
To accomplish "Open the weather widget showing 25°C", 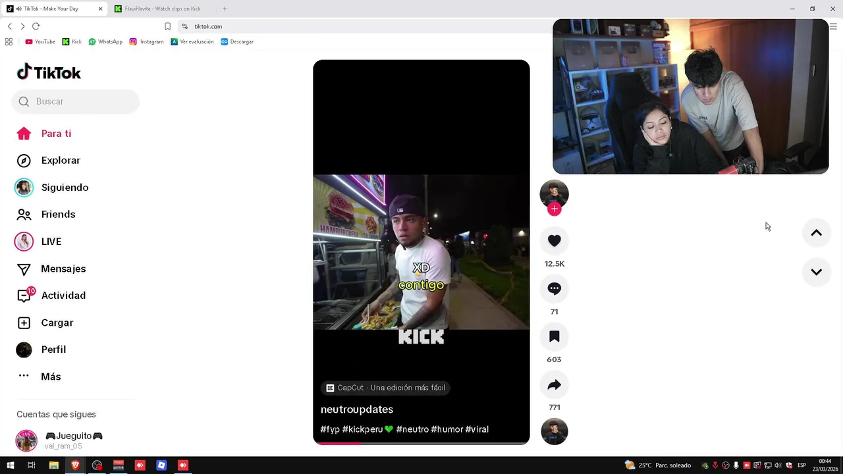I will (x=658, y=465).
